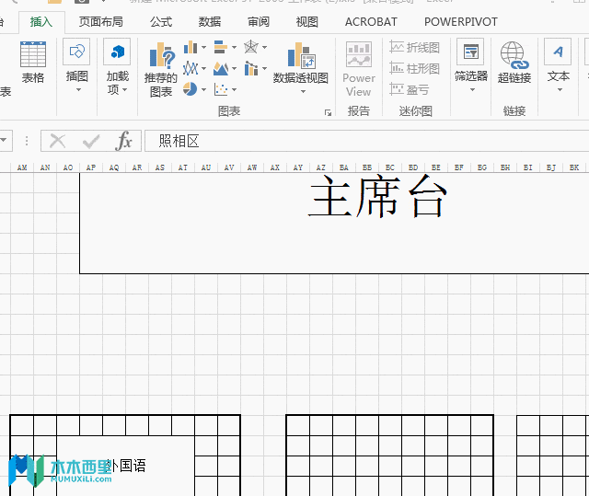The height and width of the screenshot is (496, 589).
Task: Open the Text (文本) dropdown
Action: coord(558,63)
